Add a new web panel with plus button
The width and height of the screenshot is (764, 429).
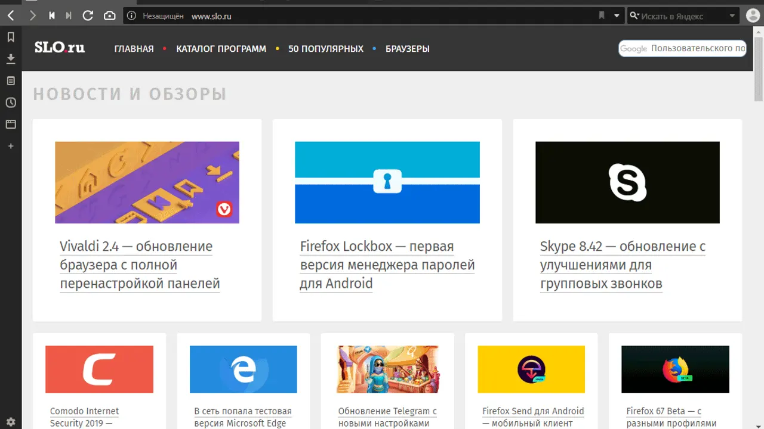pyautogui.click(x=11, y=146)
